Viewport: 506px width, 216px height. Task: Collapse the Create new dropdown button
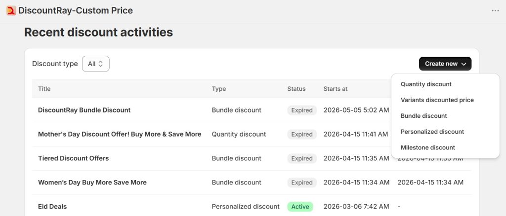pos(445,64)
